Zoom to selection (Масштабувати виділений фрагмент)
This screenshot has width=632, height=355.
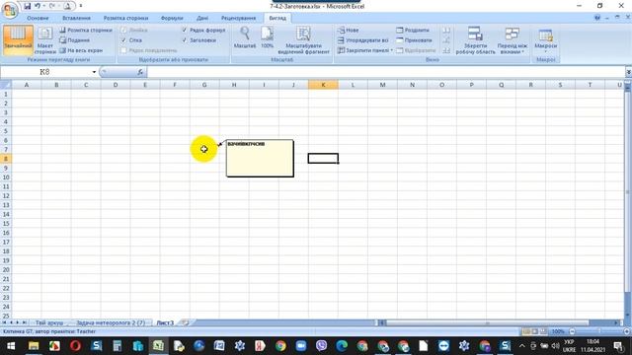coord(303,39)
